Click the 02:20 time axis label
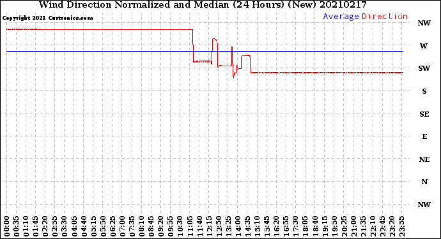The height and width of the screenshot is (239, 441). [45, 226]
